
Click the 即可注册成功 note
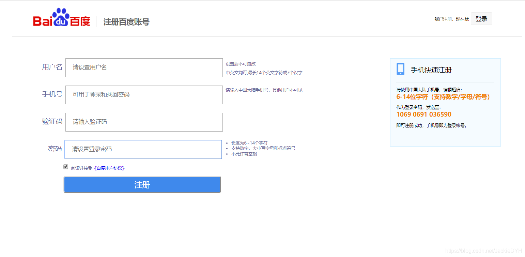tap(431, 125)
